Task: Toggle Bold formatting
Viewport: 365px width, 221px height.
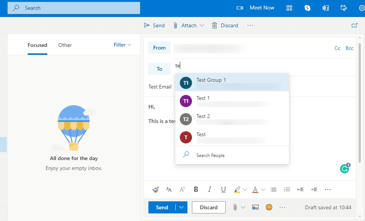Action: 196,189
